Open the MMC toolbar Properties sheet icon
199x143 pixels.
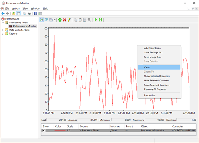click(x=25, y=13)
